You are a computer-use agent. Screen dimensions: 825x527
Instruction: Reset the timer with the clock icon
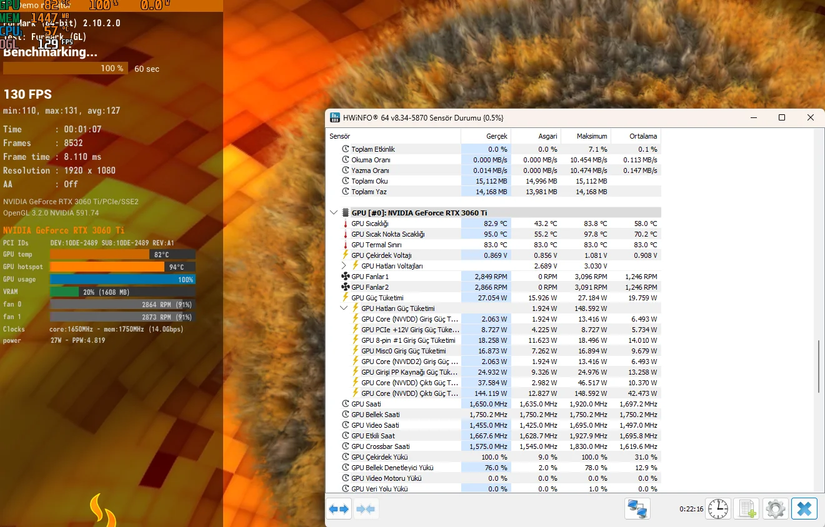tap(718, 509)
